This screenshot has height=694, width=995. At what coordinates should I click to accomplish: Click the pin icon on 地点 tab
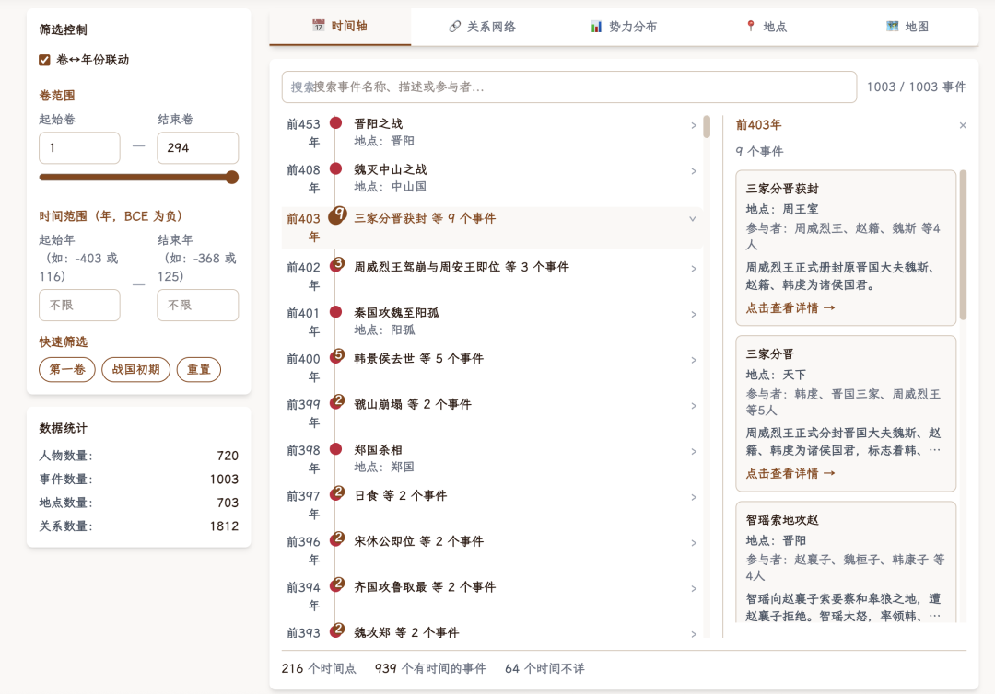coord(751,26)
